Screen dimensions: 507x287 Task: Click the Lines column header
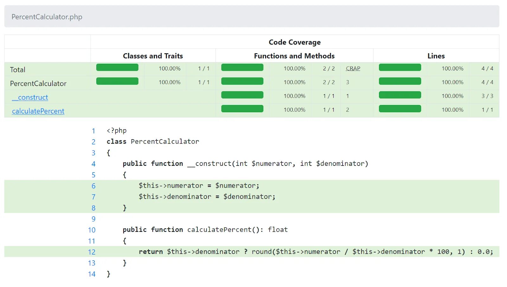pyautogui.click(x=436, y=56)
